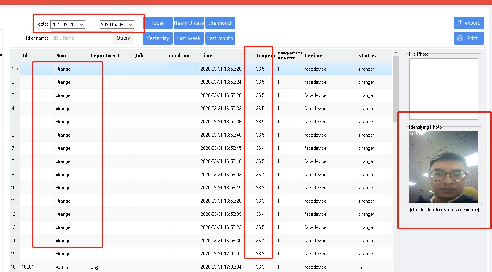
Task: Click the row 1 current-record arrow
Action: tap(17, 69)
